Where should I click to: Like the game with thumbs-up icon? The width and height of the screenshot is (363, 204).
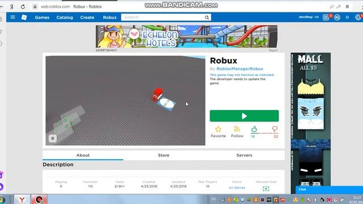[x=254, y=129]
